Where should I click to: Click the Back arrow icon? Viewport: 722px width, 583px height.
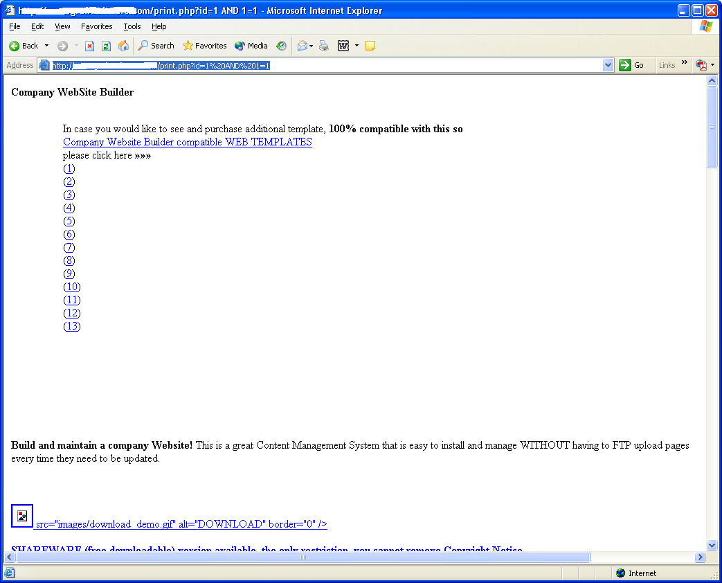pos(15,46)
